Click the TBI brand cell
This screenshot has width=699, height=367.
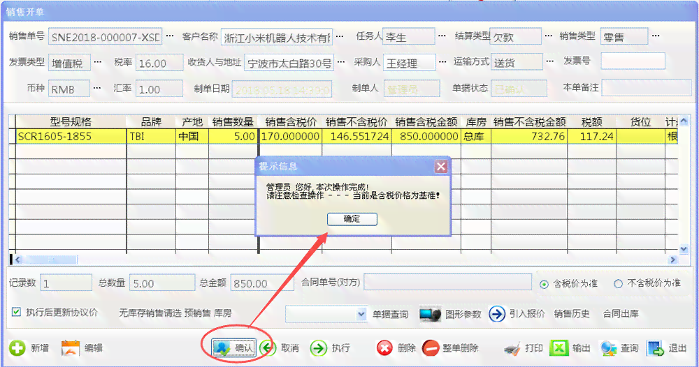[151, 136]
